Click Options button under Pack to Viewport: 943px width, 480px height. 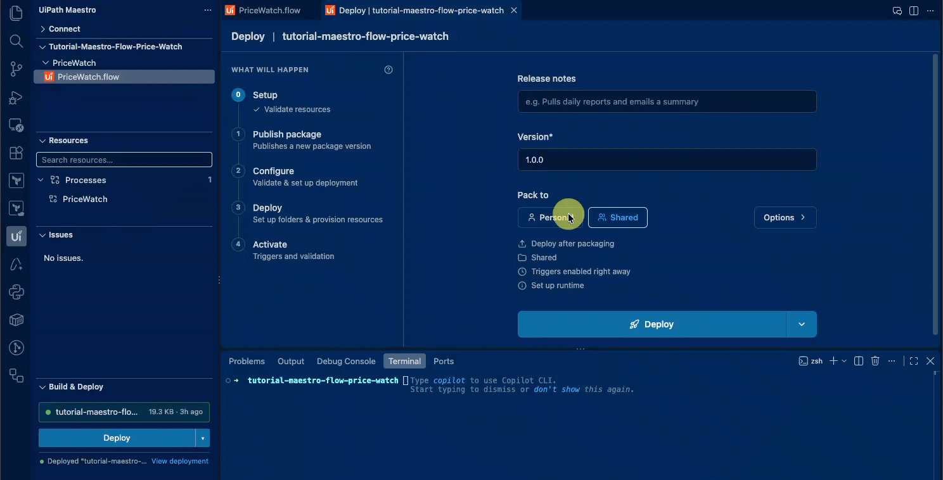point(785,217)
